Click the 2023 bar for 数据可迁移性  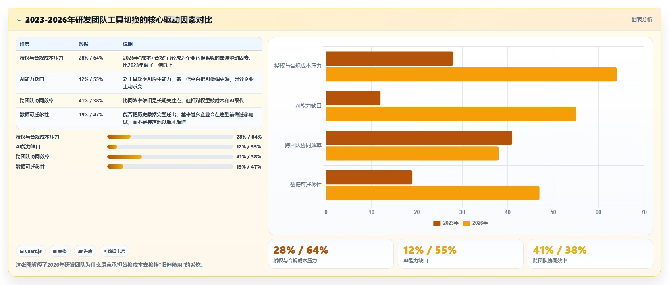pos(369,177)
